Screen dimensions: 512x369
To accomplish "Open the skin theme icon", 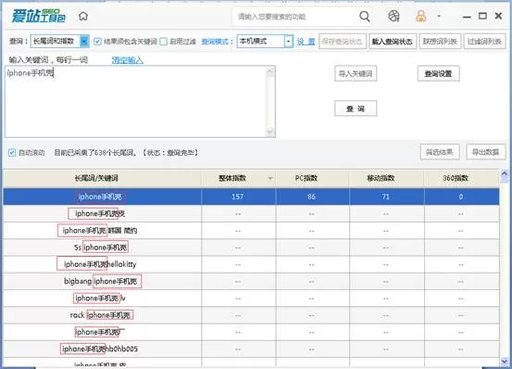I will coord(393,16).
